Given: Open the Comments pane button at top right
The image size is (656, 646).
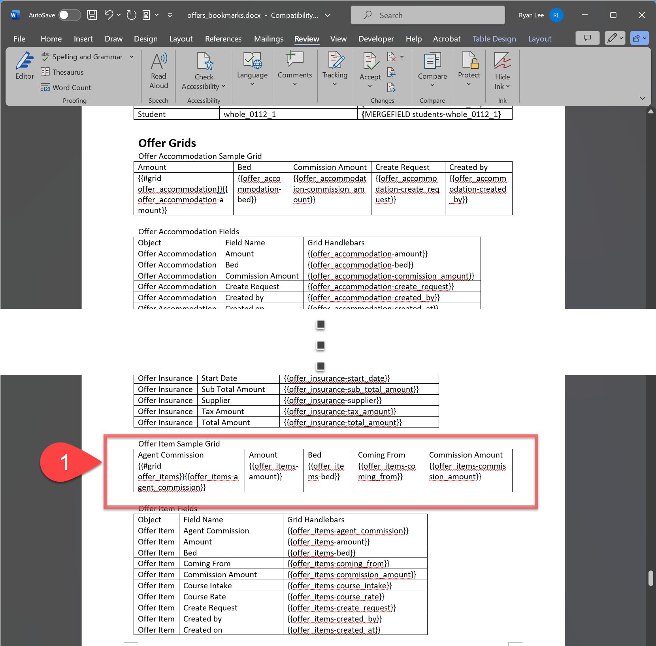Looking at the screenshot, I should (x=587, y=38).
